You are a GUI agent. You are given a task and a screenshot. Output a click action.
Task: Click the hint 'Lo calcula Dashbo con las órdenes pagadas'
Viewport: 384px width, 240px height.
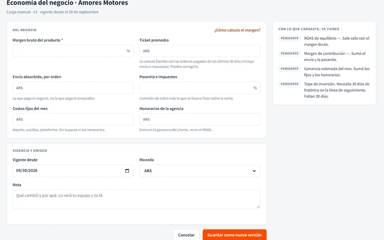coord(197,64)
